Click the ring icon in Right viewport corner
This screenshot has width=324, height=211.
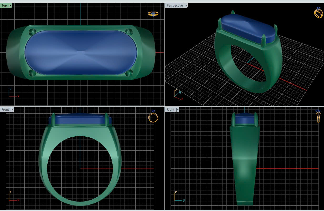[318, 117]
